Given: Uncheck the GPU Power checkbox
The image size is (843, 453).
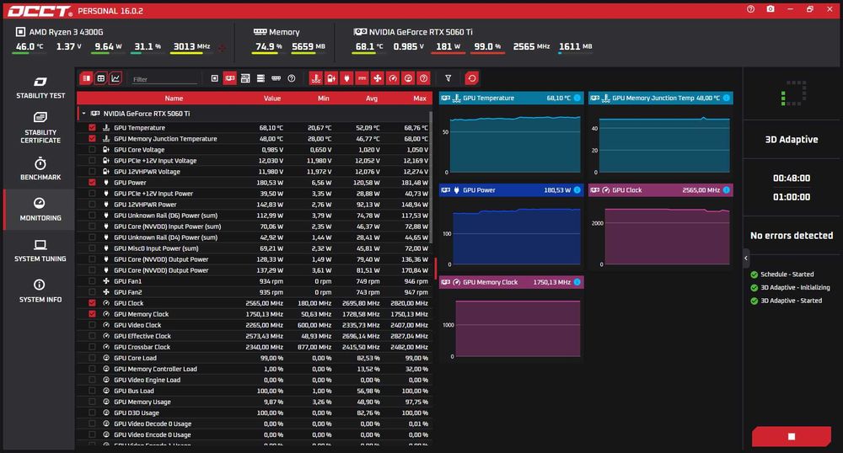Looking at the screenshot, I should [92, 183].
